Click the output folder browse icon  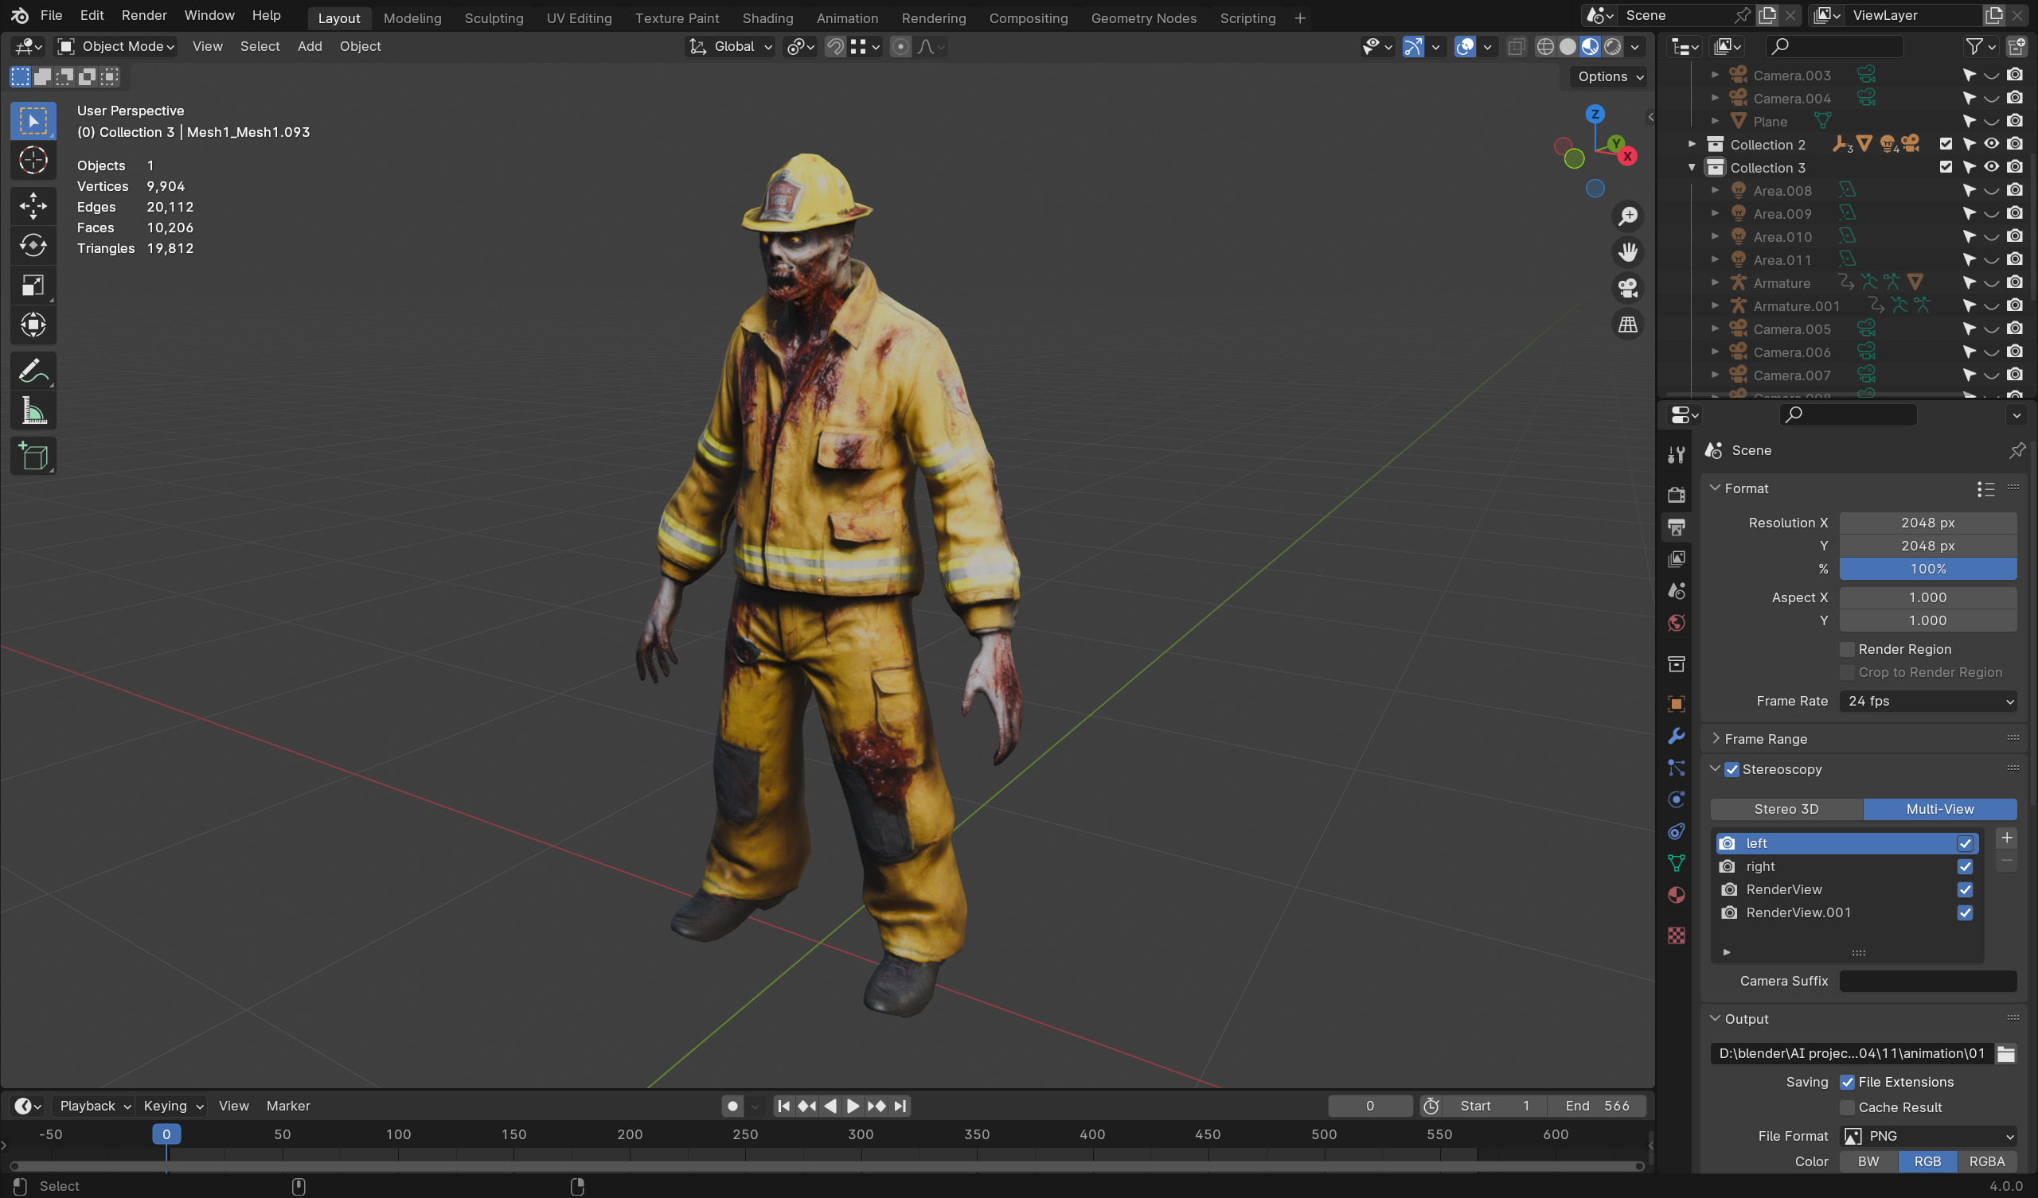pos(2005,1053)
